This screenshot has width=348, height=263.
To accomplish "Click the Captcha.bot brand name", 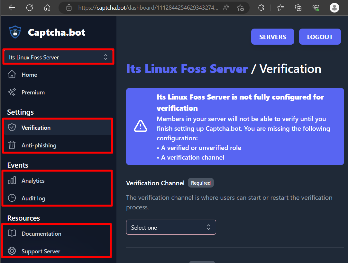I will [57, 32].
